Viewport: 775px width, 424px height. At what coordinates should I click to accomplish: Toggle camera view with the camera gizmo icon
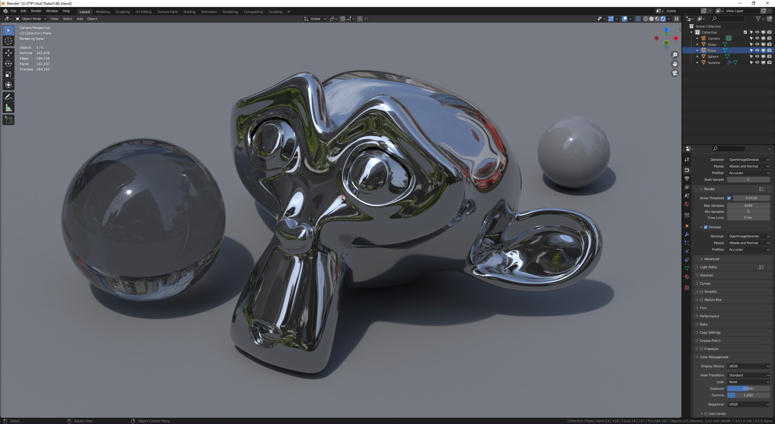tap(675, 73)
